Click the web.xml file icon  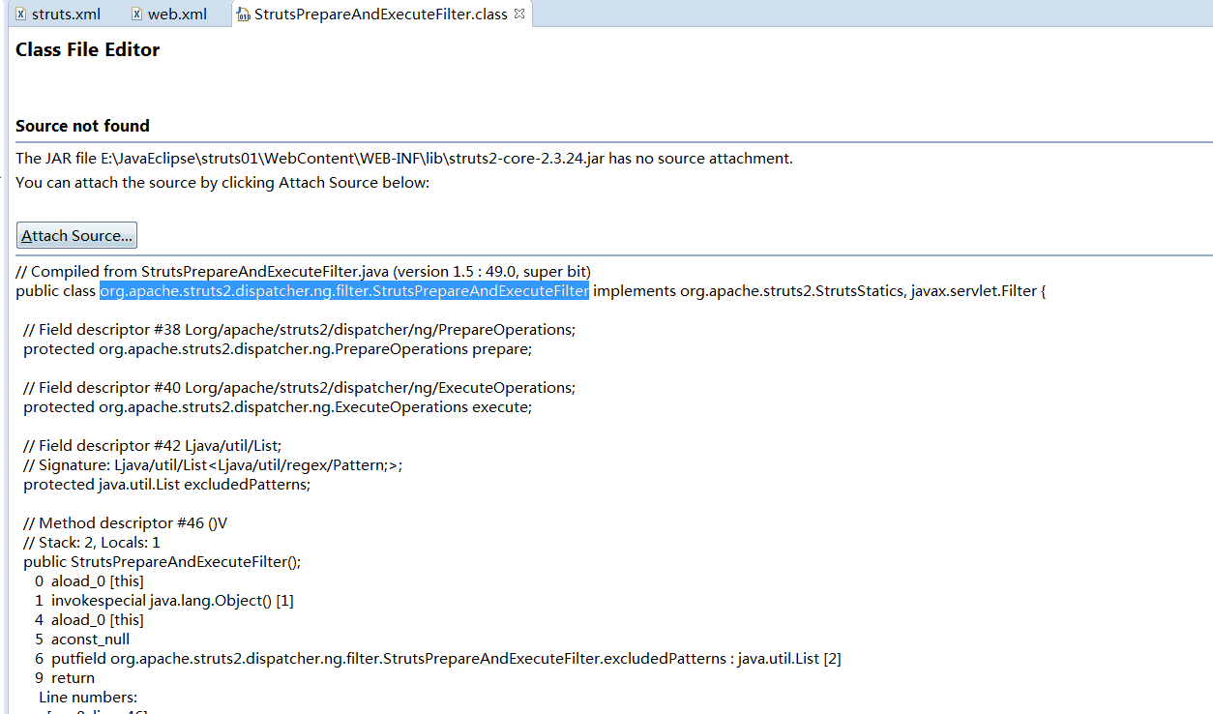click(137, 15)
